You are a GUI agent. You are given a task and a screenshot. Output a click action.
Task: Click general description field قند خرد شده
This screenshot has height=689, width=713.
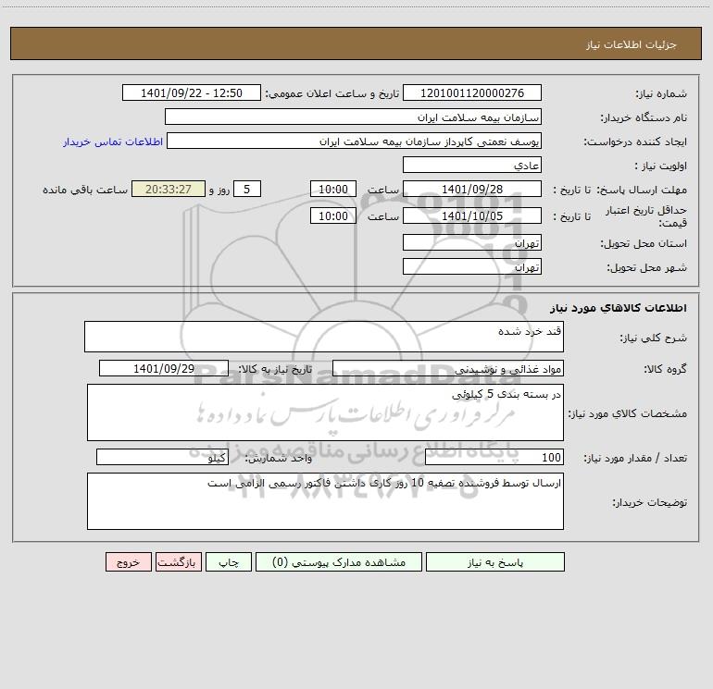pos(324,337)
